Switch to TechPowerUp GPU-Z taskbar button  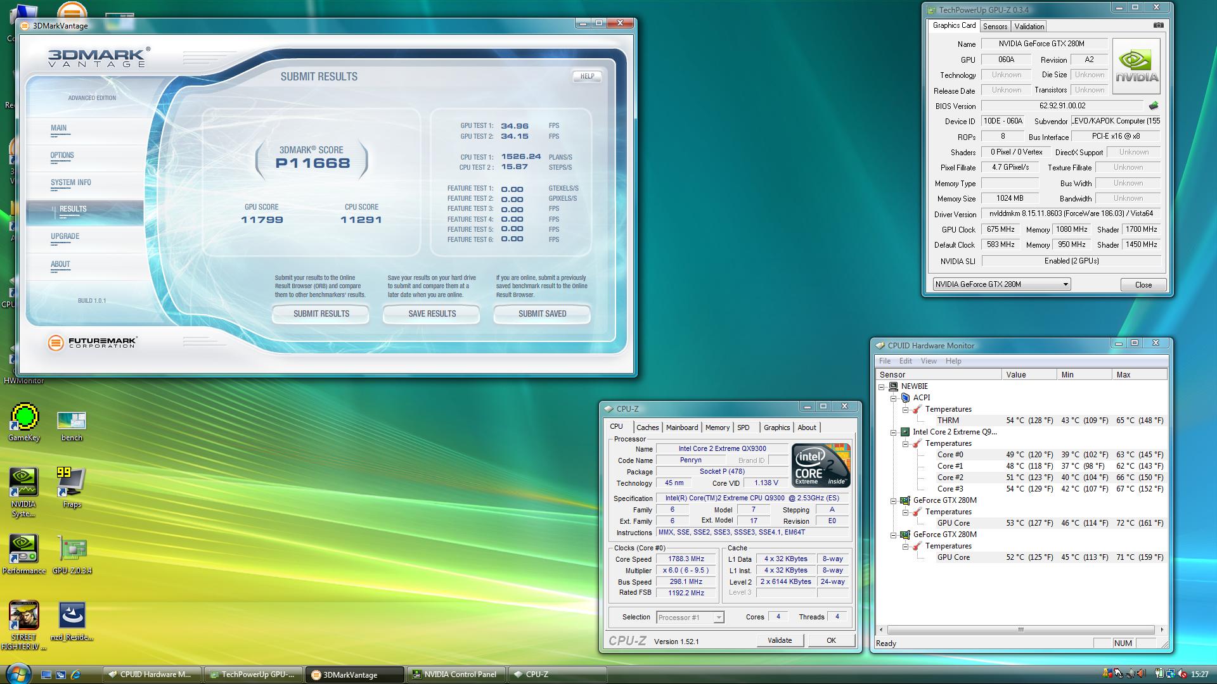[x=254, y=674]
